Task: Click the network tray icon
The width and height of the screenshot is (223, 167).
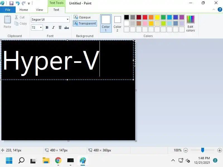Action: (x=181, y=161)
